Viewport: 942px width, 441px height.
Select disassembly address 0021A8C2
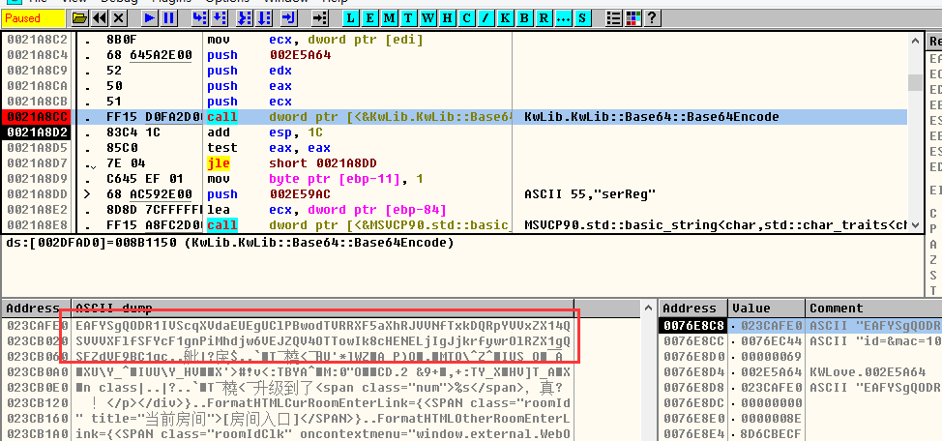coord(36,40)
